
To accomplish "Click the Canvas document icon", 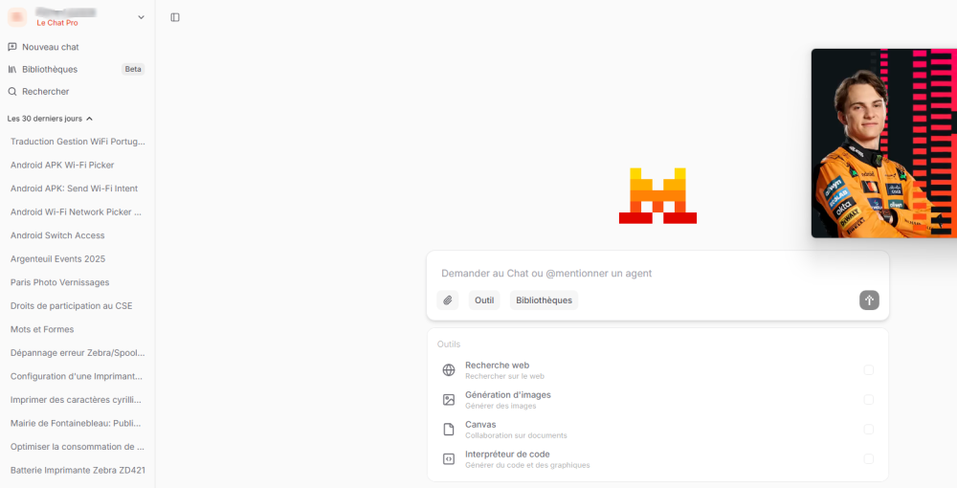I will point(449,430).
